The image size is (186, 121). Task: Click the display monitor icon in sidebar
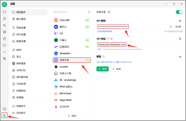point(5,109)
